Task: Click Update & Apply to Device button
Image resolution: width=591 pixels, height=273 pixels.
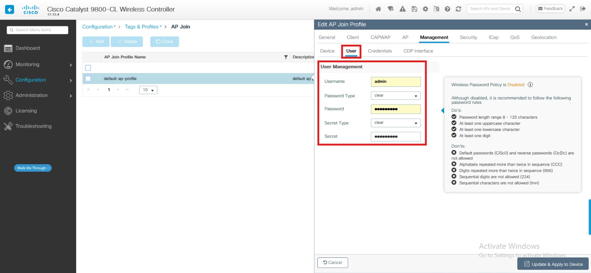Action: 553,264
